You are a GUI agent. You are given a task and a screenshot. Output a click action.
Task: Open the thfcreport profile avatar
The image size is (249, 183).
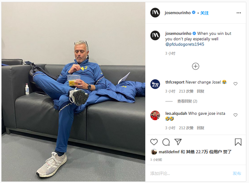click(x=155, y=84)
